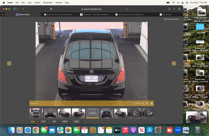Open Photos app in the Dock
Viewport: 209px width, 136px height.
click(x=68, y=130)
